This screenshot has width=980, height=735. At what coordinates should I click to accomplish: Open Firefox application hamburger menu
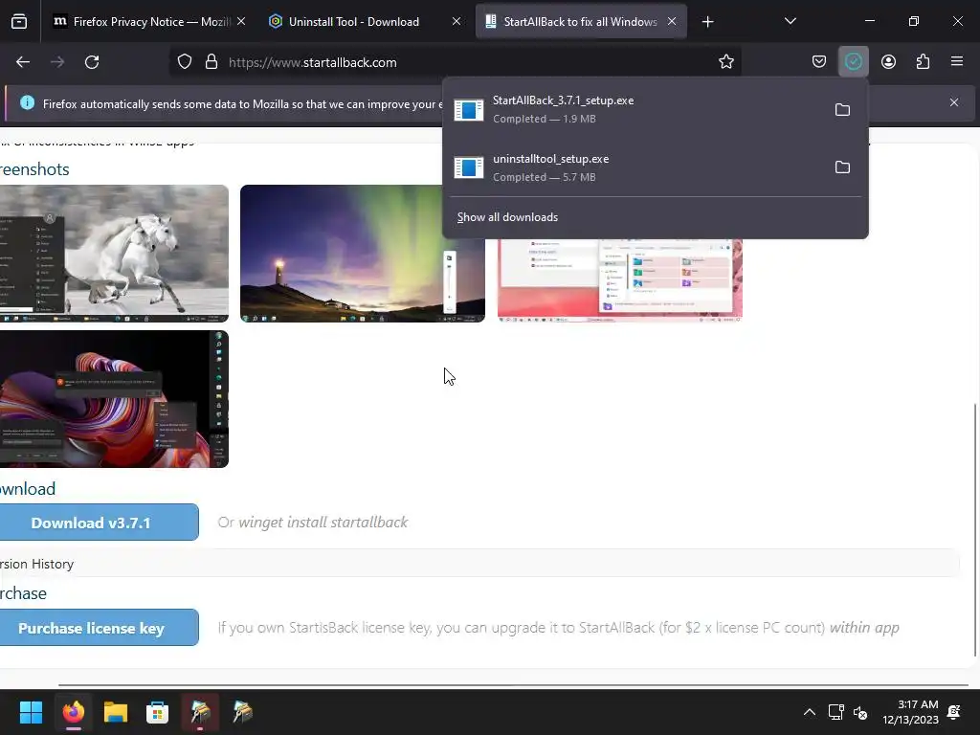click(x=956, y=62)
